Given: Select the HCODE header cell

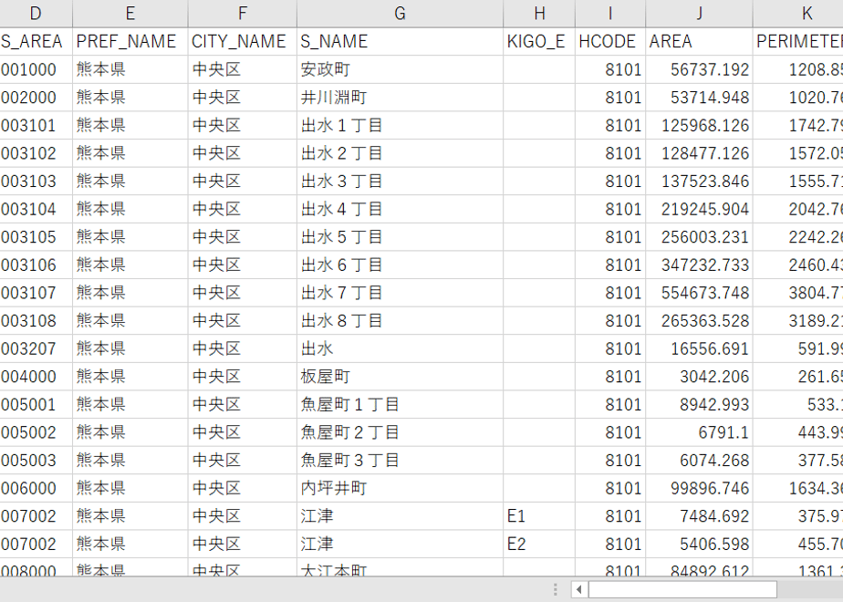Looking at the screenshot, I should (x=610, y=41).
